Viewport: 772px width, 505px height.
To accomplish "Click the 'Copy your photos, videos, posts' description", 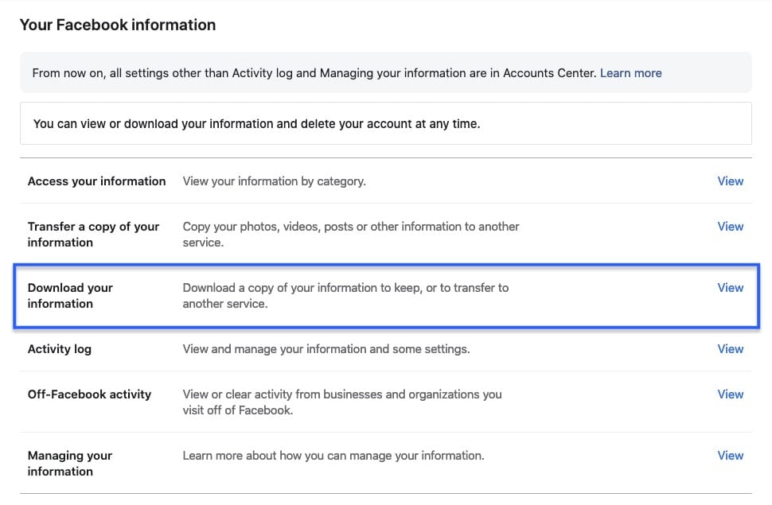I will click(351, 235).
